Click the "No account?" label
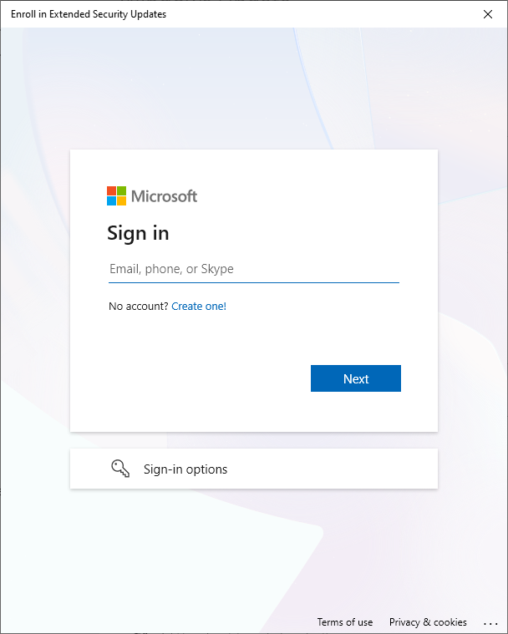The height and width of the screenshot is (634, 508). tap(139, 306)
